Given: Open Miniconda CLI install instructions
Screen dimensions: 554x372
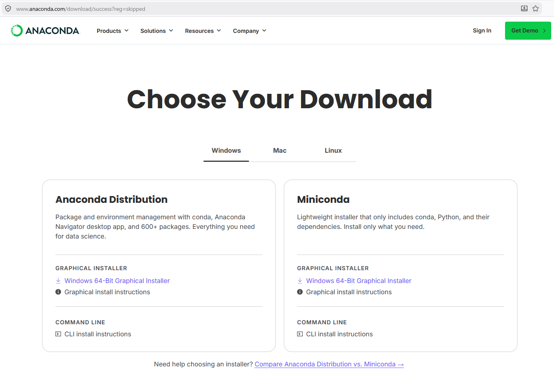Looking at the screenshot, I should point(340,334).
